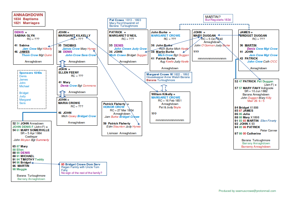The image size is (291, 205).
Task: Select the red ANNAGHDOWN title box
Action: (28, 19)
